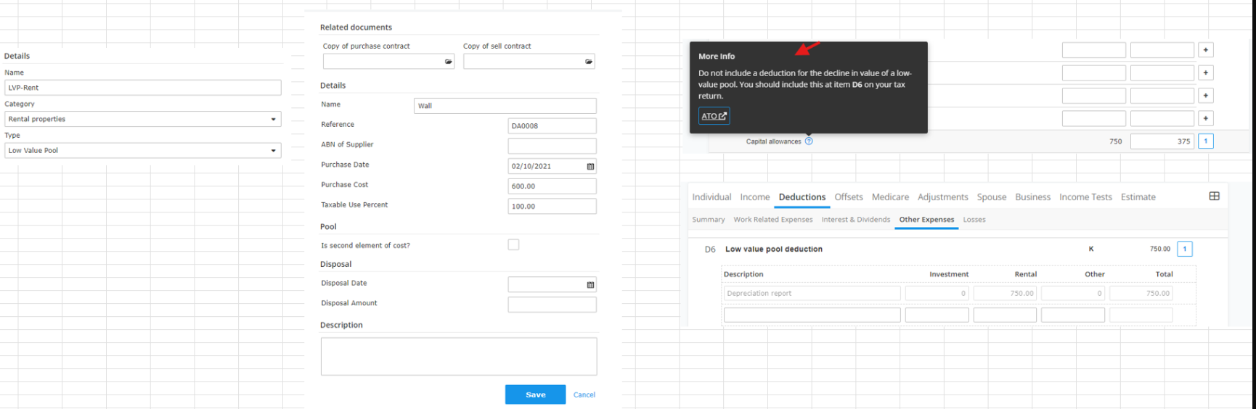This screenshot has height=409, width=1256.
Task: Open the Disposal Date calendar picker
Action: pyautogui.click(x=590, y=285)
